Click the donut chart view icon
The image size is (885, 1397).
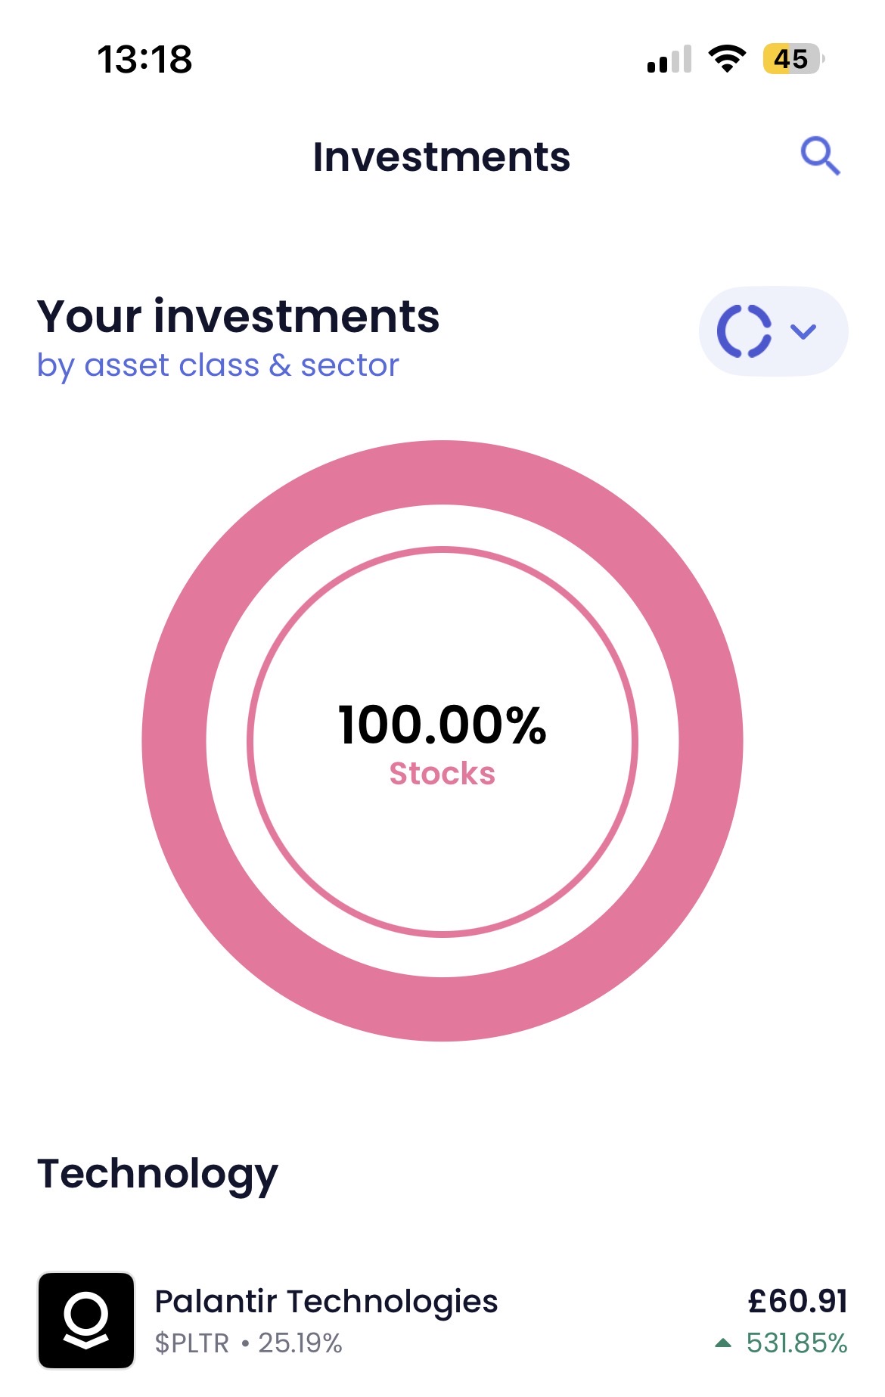(744, 331)
